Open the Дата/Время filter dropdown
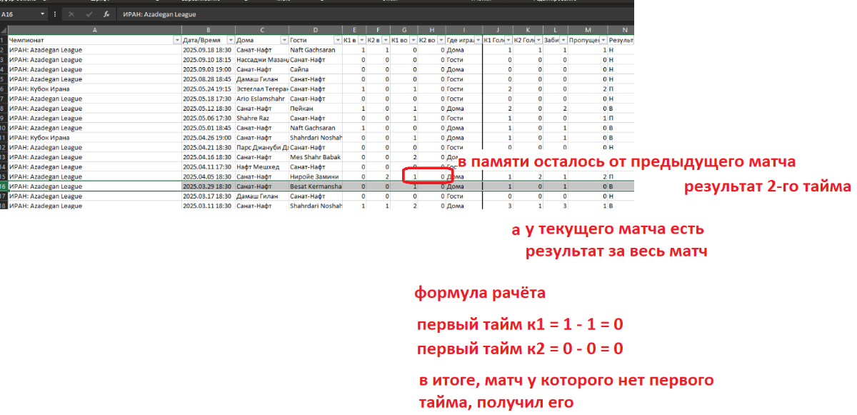 230,41
